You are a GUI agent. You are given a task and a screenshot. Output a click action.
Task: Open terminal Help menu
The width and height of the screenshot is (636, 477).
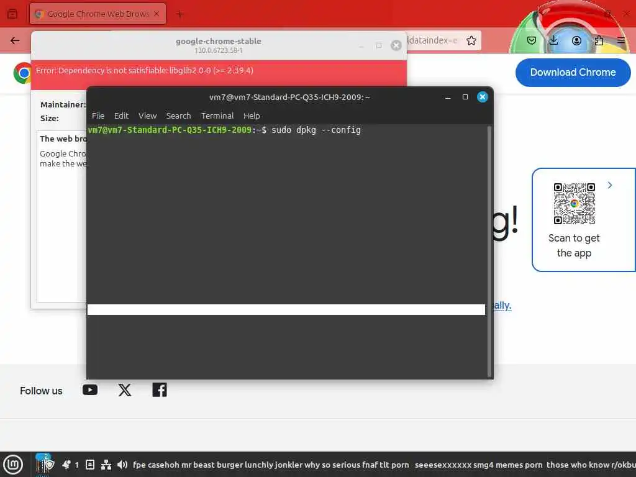(x=252, y=116)
